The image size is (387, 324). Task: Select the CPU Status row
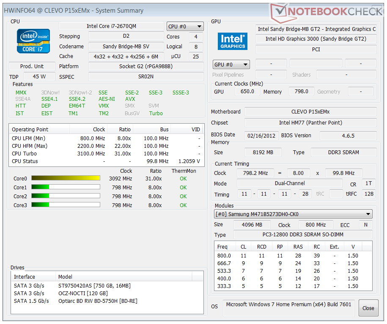coord(107,161)
